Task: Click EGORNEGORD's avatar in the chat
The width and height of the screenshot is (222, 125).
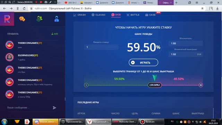Action: click(x=9, y=57)
